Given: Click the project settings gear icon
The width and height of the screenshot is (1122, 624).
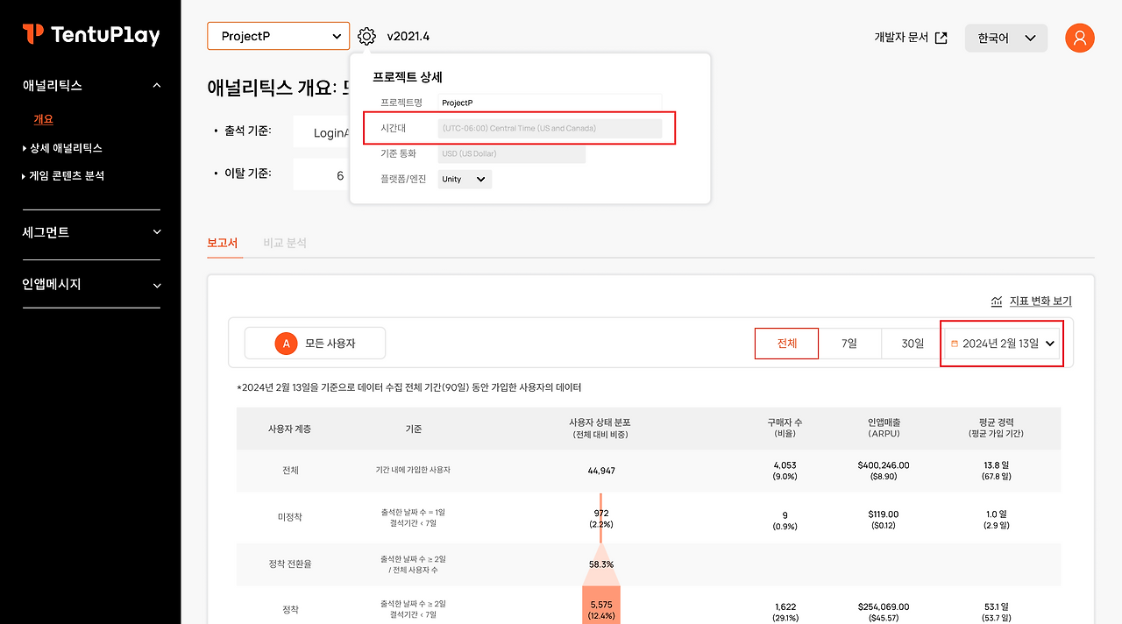Looking at the screenshot, I should 366,35.
